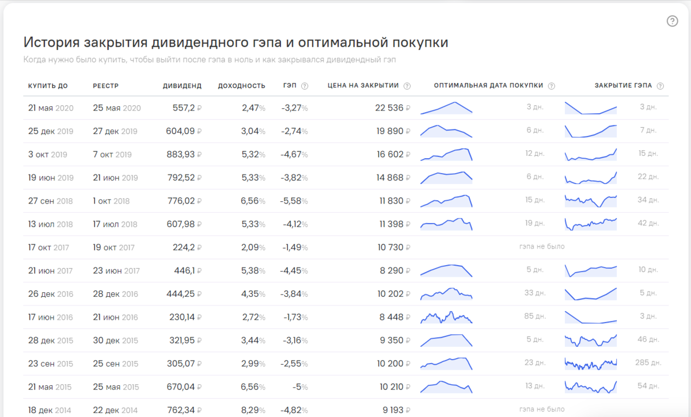Click the Дивиденд column header
The image size is (691, 417).
pos(182,86)
